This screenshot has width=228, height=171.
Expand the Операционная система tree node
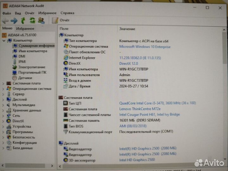click(3, 89)
